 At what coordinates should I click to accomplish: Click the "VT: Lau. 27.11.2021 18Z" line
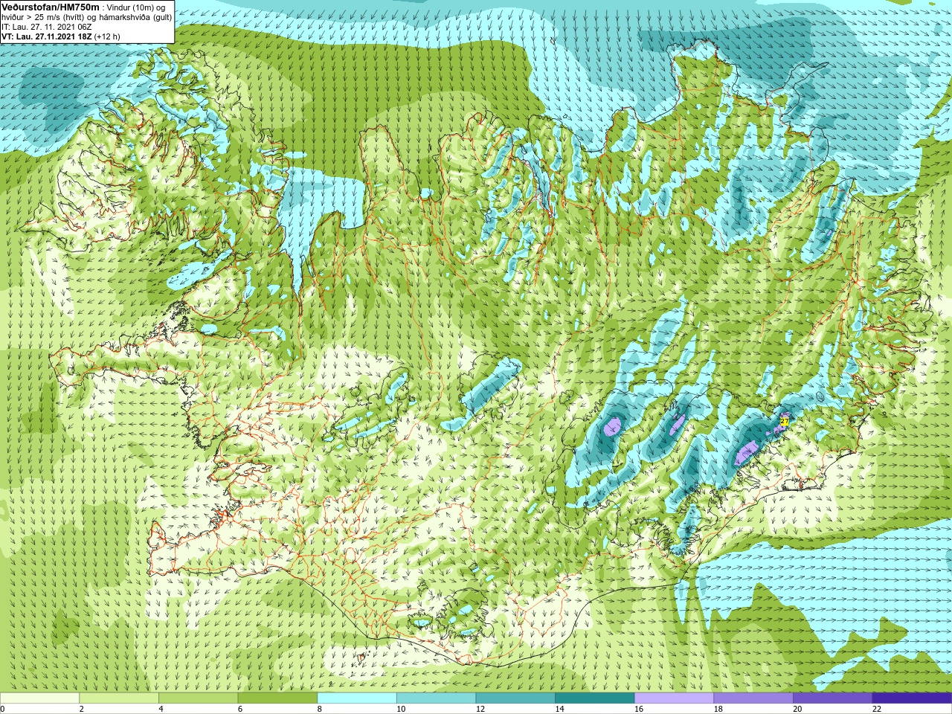click(46, 36)
